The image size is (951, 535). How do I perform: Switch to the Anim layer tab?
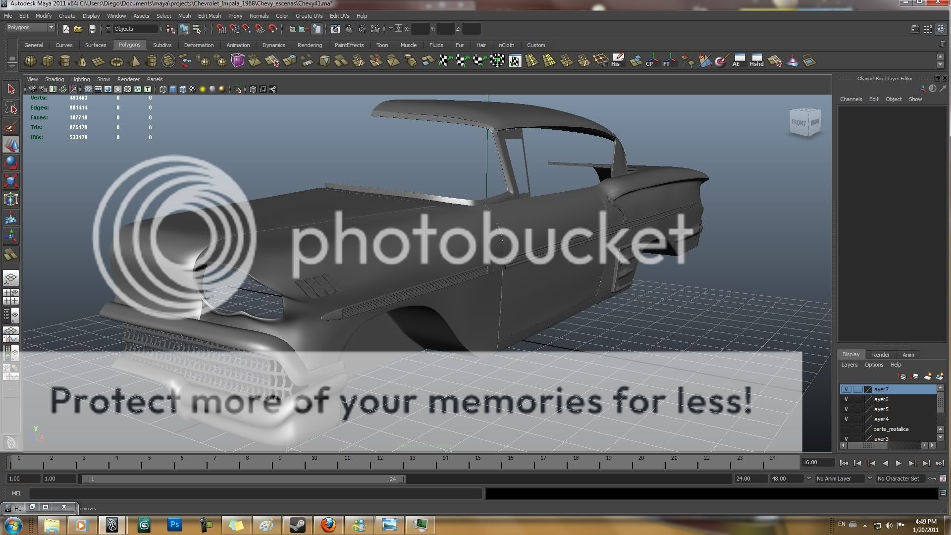(908, 355)
